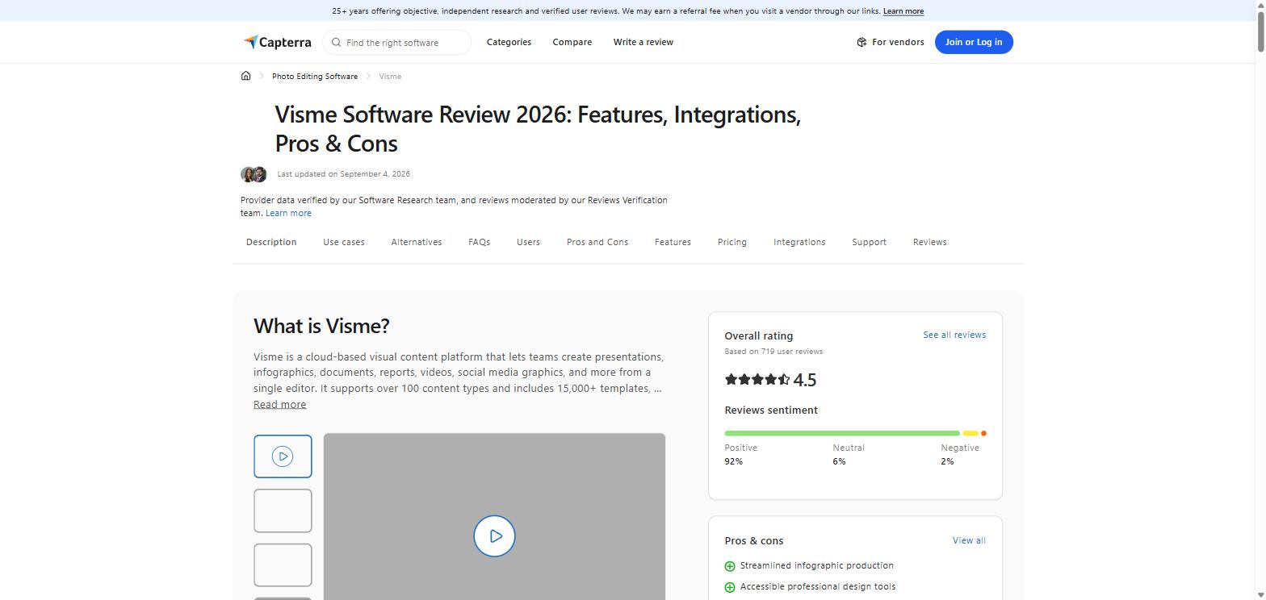Click the home breadcrumb icon
This screenshot has width=1266, height=600.
(x=245, y=76)
